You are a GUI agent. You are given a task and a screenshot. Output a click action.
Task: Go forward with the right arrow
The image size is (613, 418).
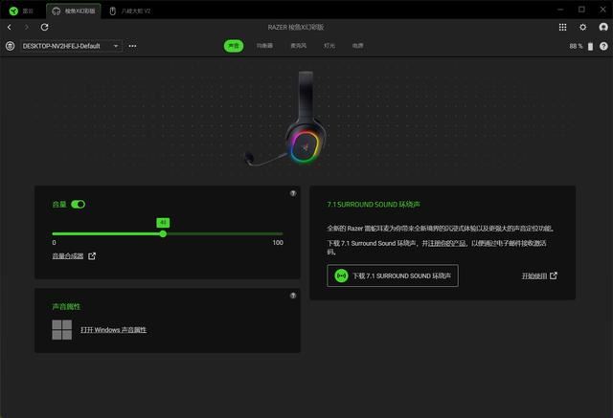pyautogui.click(x=27, y=27)
